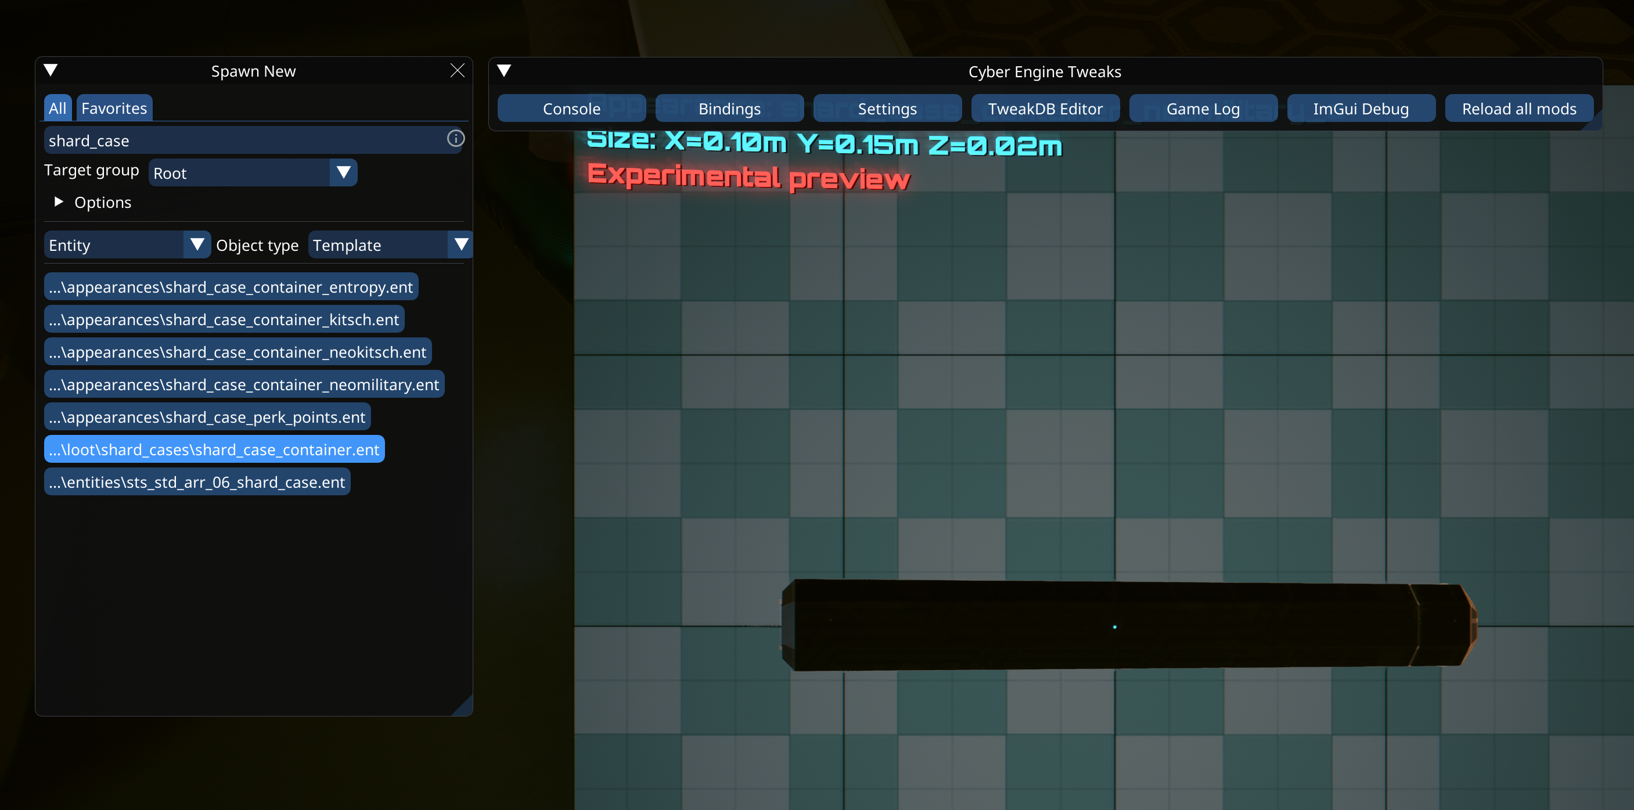Switch to the Favorites tab
Viewport: 1634px width, 810px height.
pos(114,109)
